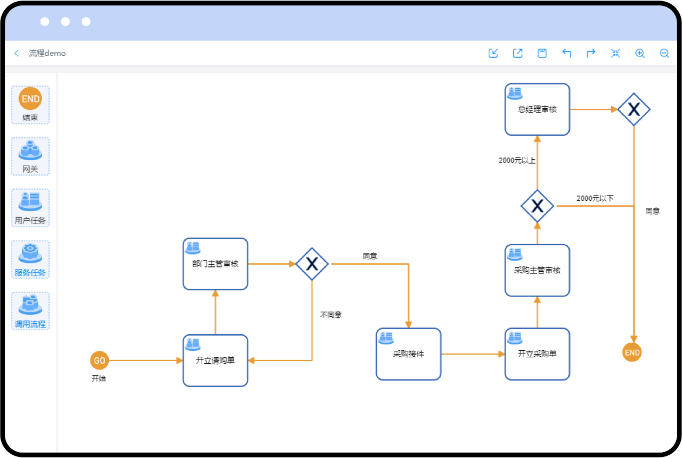The width and height of the screenshot is (682, 458).
Task: Click the back arrow beside 流程demo
Action: point(16,53)
